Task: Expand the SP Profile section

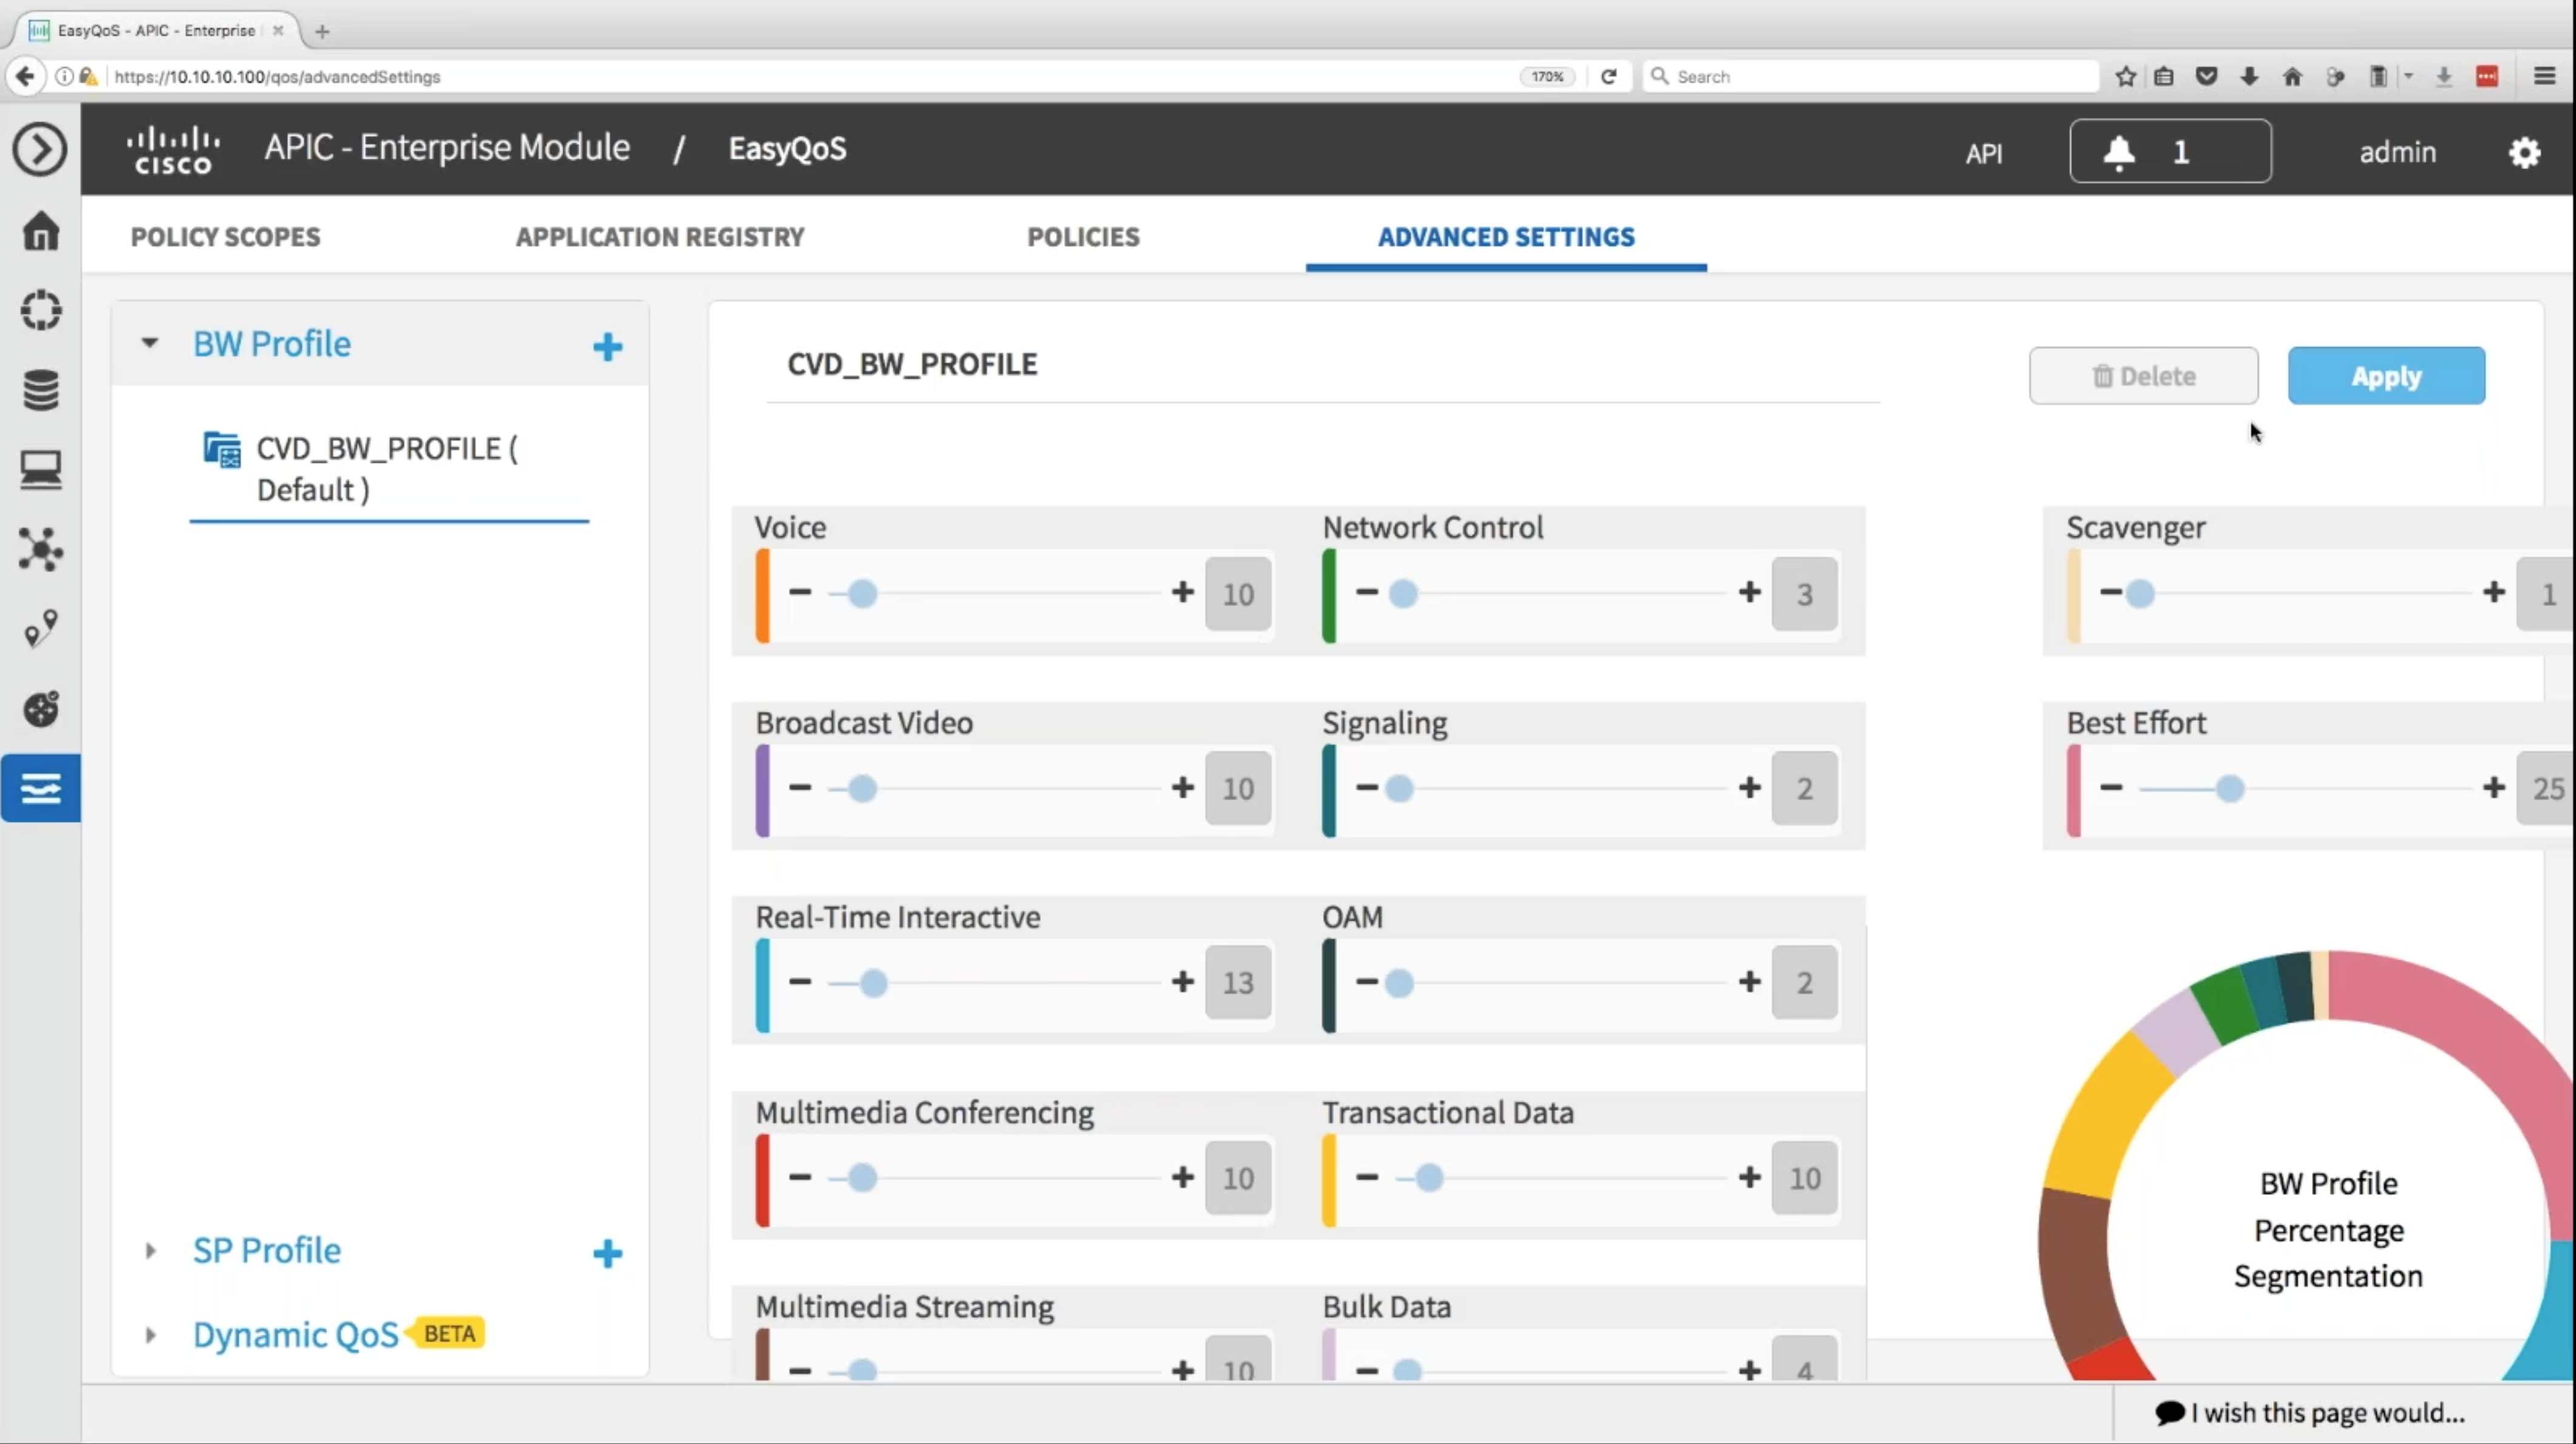Action: [150, 1250]
